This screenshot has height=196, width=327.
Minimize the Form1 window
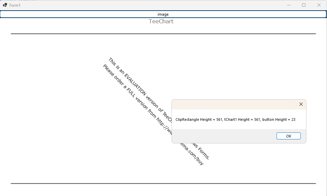pyautogui.click(x=289, y=5)
